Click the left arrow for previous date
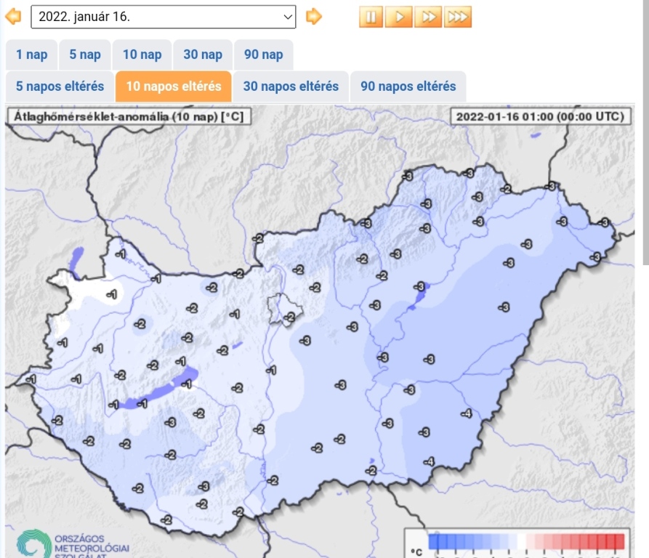649x558 pixels. 13,17
